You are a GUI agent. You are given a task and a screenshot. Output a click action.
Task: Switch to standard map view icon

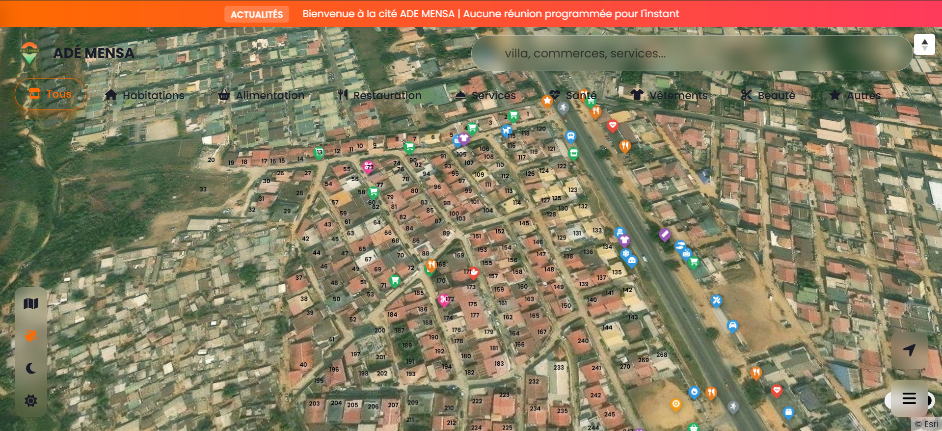[31, 304]
